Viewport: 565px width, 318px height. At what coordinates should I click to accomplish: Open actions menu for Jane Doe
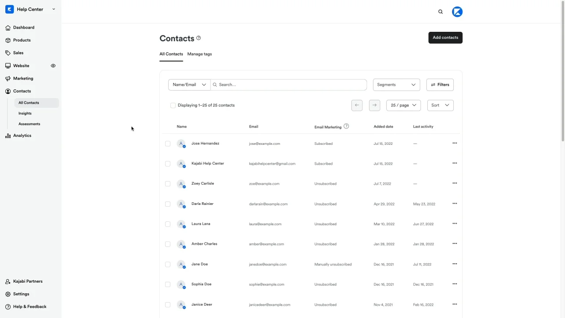coord(455,264)
